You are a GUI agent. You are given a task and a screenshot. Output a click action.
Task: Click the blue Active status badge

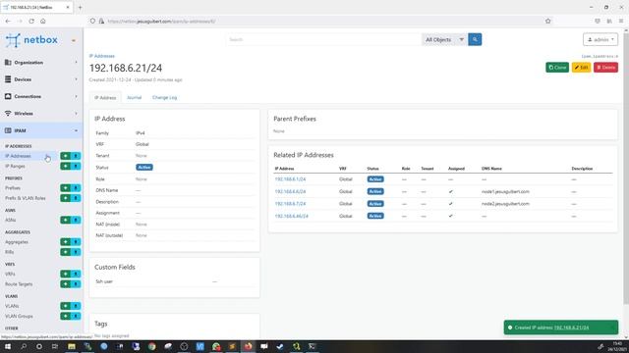click(144, 168)
